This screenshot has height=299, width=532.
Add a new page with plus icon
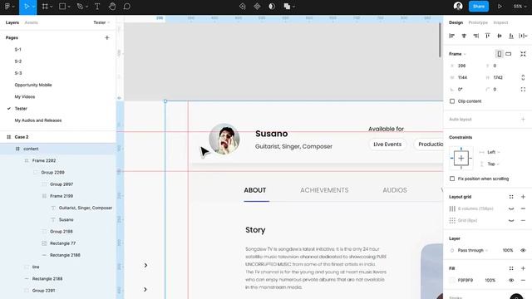point(107,37)
